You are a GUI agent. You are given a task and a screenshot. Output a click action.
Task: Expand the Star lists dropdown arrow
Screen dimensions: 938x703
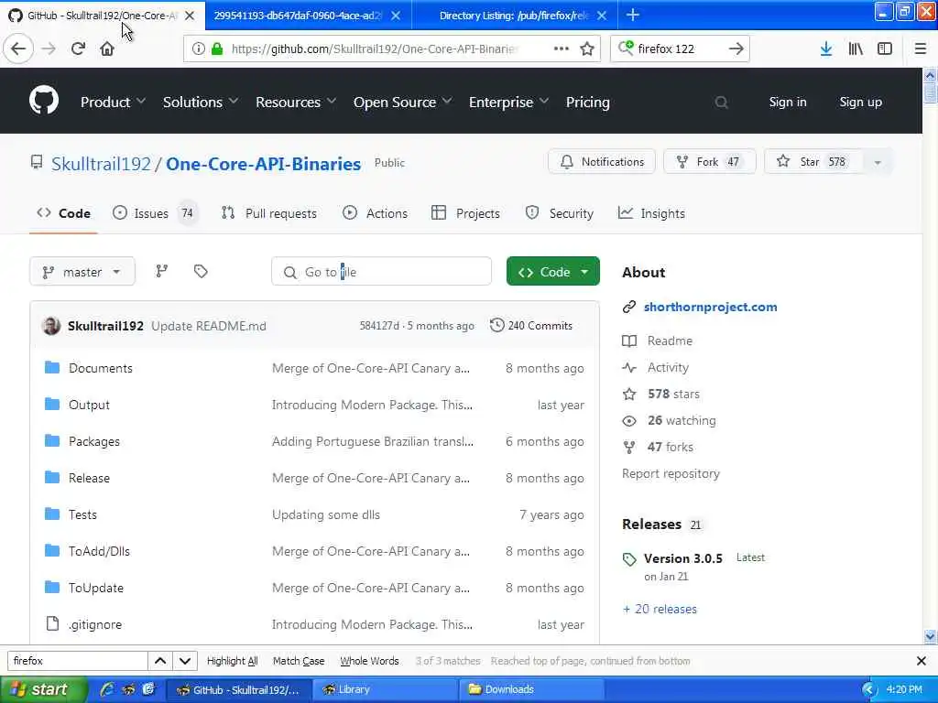tap(878, 162)
